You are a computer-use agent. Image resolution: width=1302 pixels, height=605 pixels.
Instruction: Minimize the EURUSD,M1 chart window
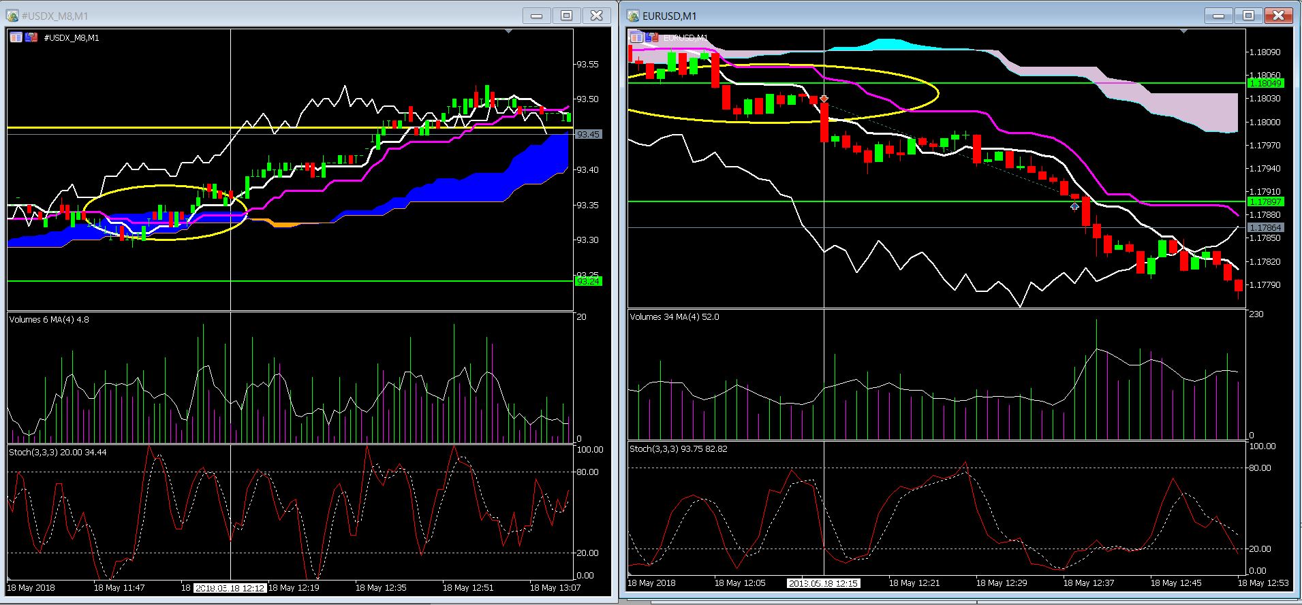click(1218, 16)
